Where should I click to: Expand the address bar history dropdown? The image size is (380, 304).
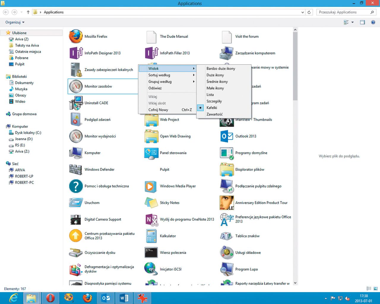tap(303, 12)
